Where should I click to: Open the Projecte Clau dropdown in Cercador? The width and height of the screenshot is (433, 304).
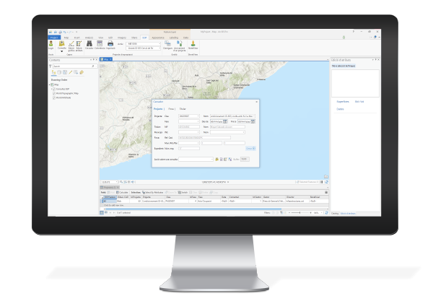(x=198, y=116)
